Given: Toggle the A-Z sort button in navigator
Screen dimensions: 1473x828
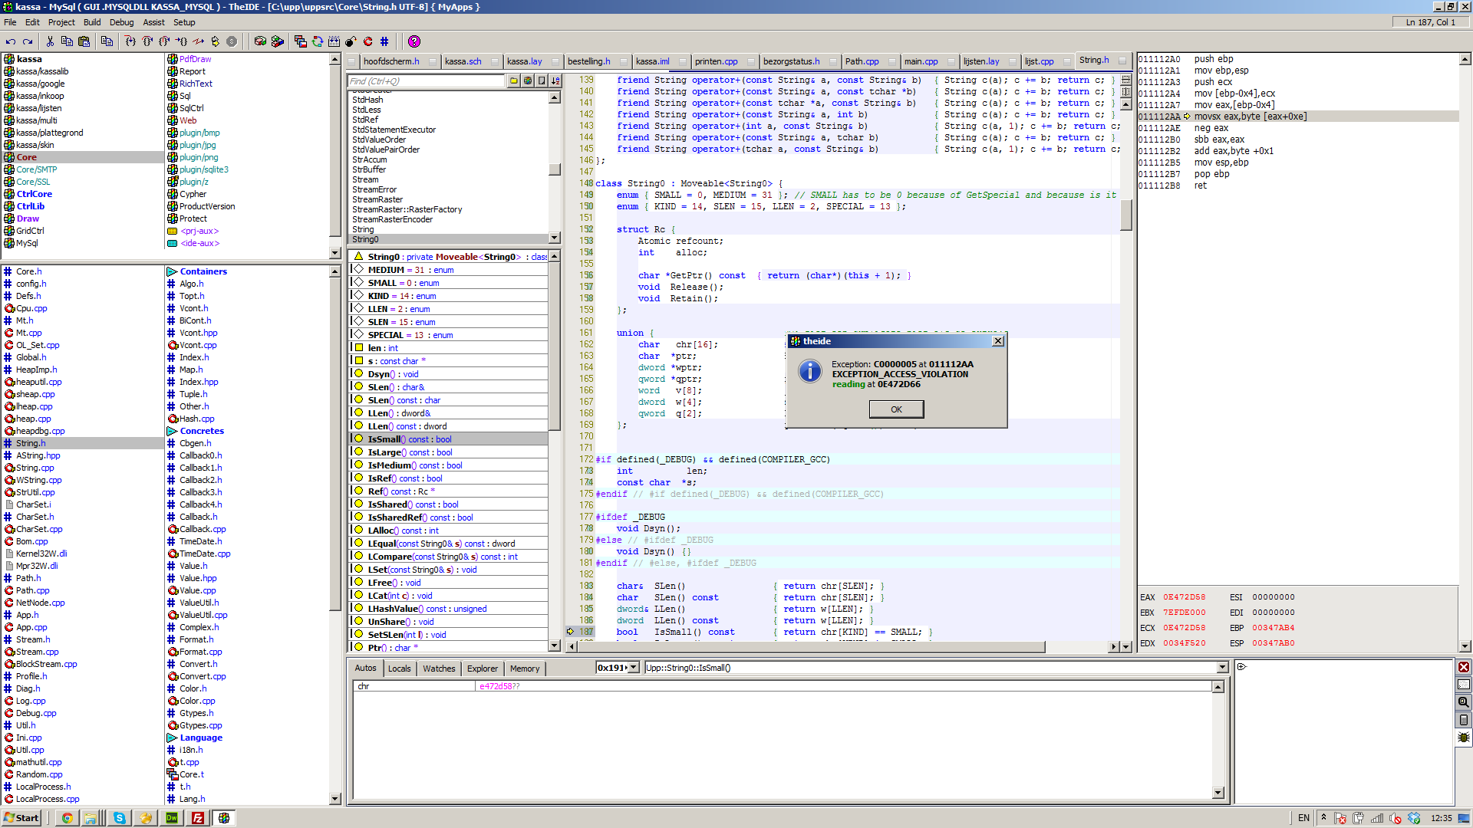Looking at the screenshot, I should [555, 80].
